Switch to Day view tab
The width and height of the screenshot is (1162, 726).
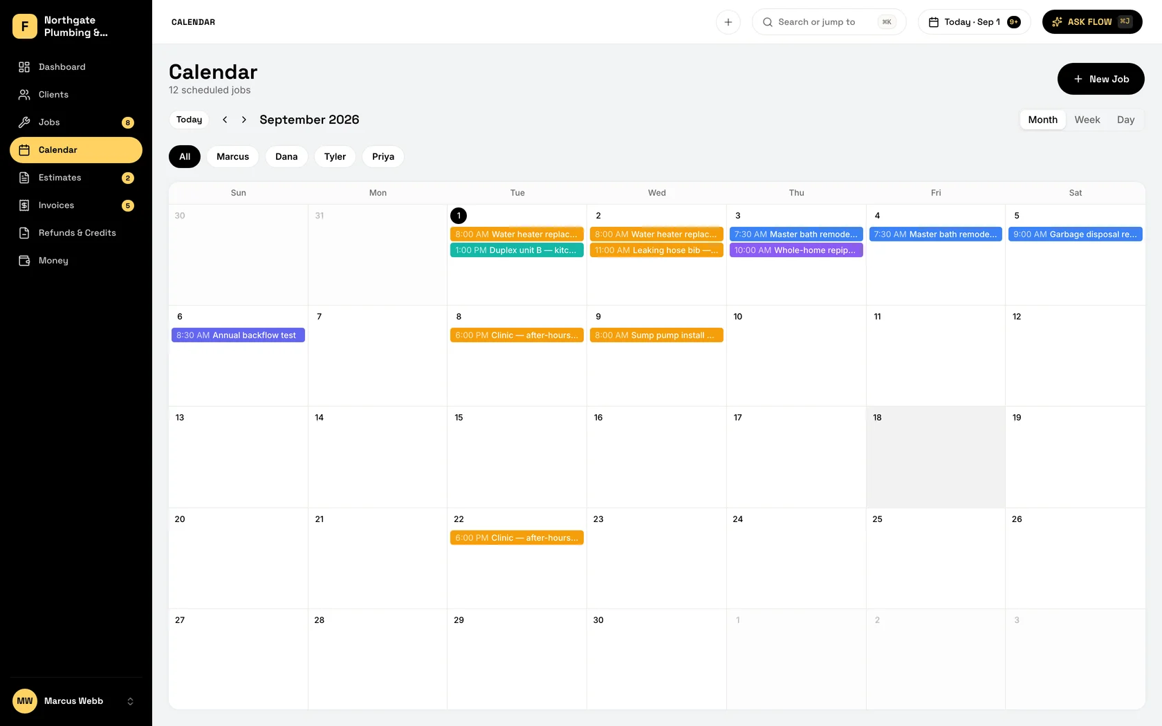1125,120
